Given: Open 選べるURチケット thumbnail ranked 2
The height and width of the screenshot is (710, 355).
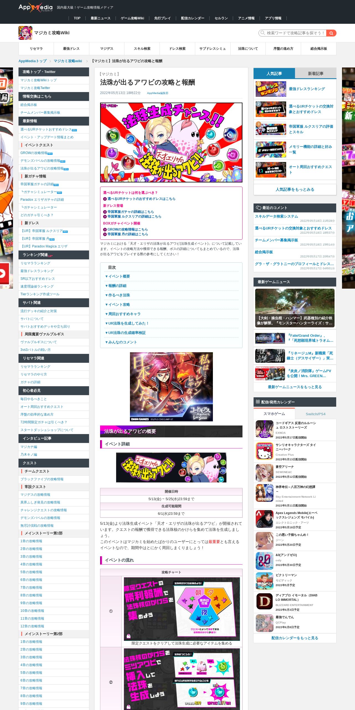Looking at the screenshot, I should point(271,109).
